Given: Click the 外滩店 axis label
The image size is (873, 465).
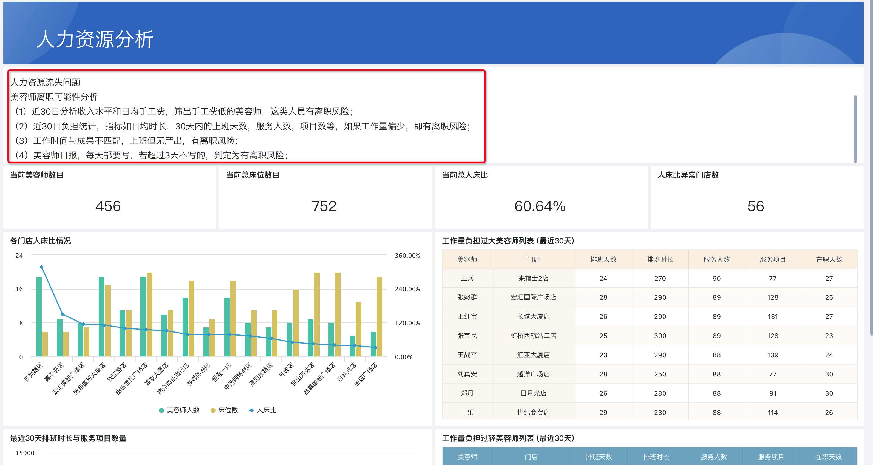Looking at the screenshot, I should 286,370.
